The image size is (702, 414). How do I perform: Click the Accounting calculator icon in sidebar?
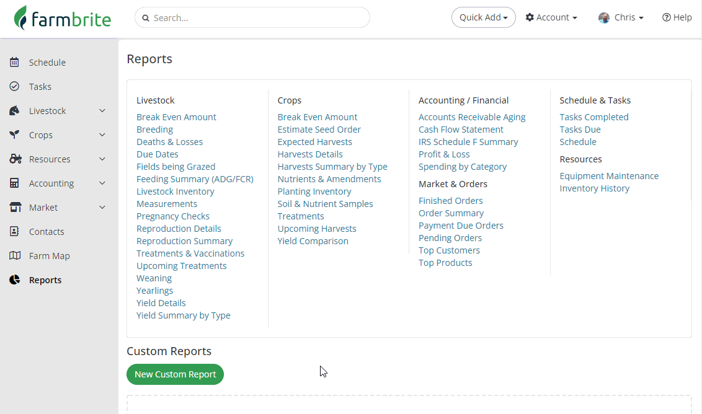click(x=14, y=183)
